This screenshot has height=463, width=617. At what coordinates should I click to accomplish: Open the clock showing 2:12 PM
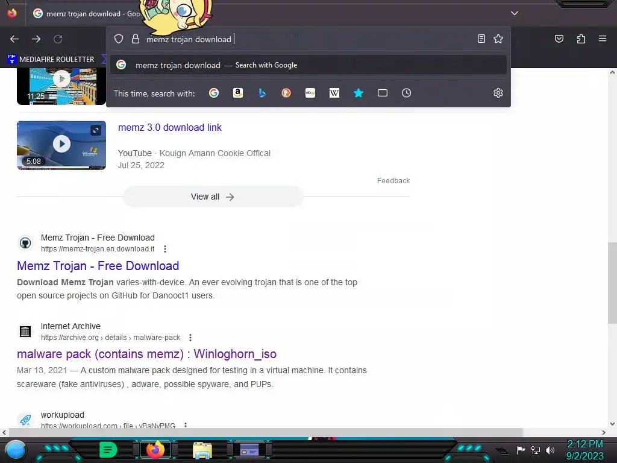(584, 450)
